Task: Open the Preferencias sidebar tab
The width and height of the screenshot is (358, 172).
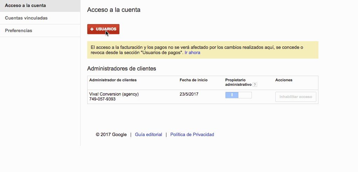Action: [x=40, y=30]
